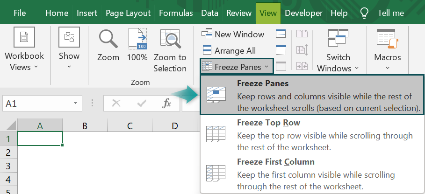Open the Help tab

click(x=339, y=13)
